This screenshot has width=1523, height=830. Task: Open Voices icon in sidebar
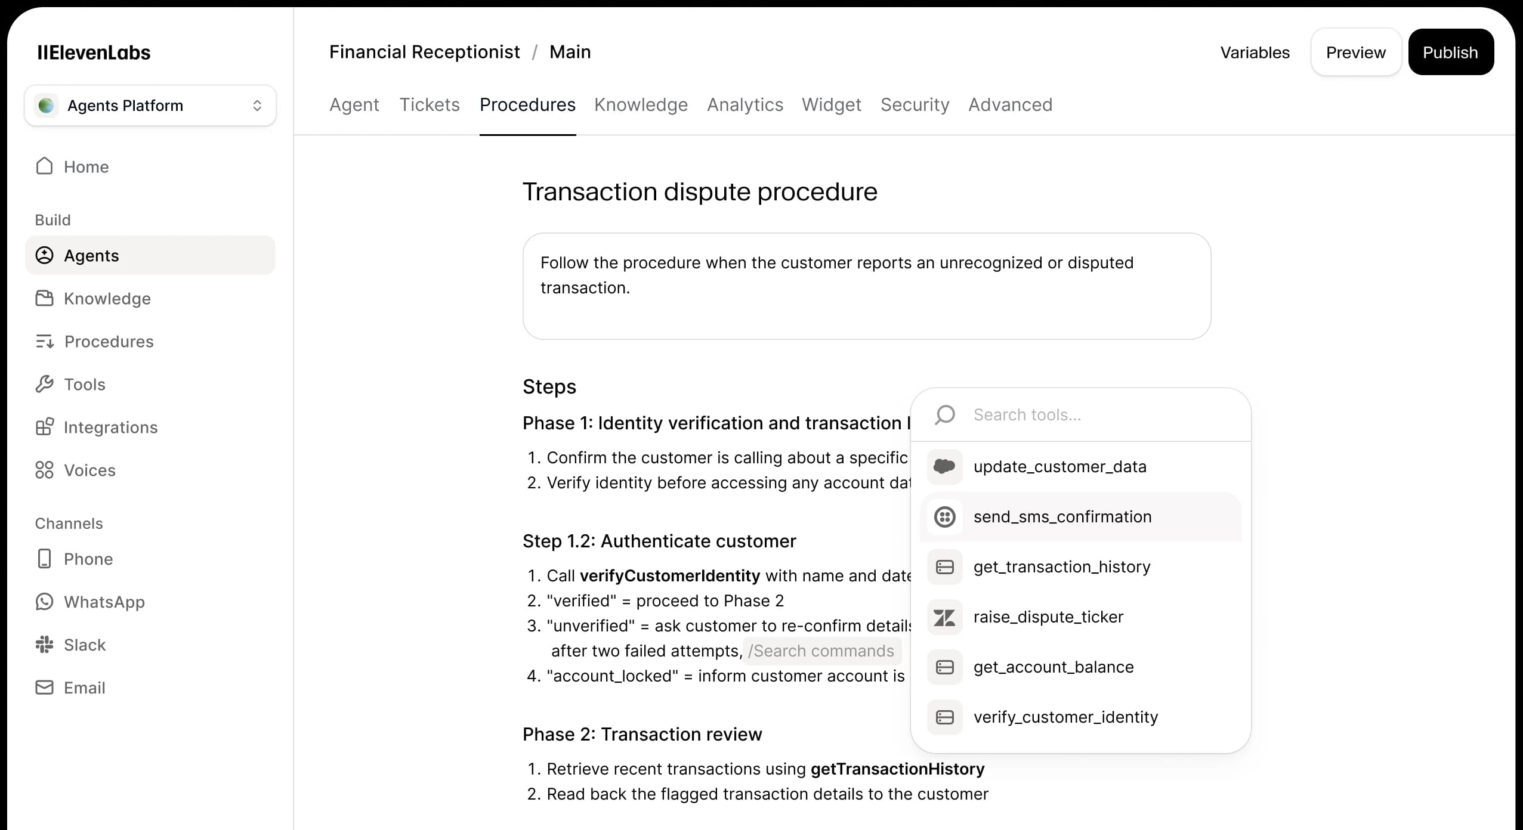[45, 470]
